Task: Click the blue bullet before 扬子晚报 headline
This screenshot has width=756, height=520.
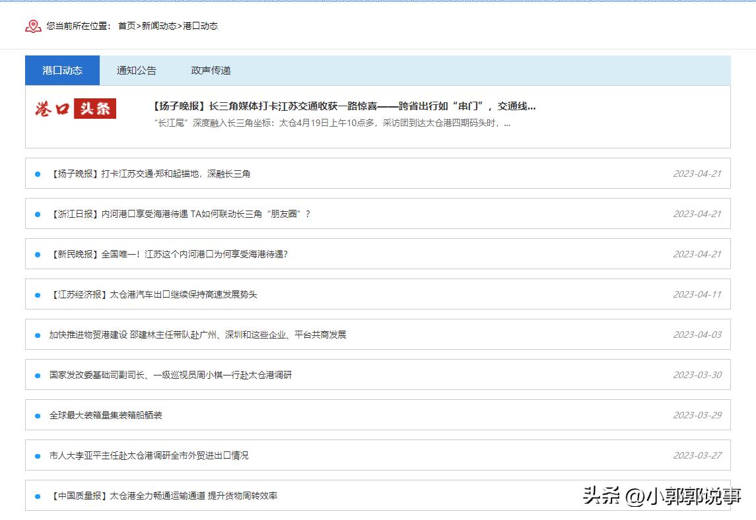Action: [36, 174]
